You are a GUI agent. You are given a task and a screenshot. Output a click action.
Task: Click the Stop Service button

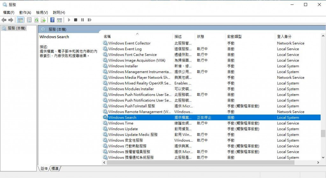[76, 20]
